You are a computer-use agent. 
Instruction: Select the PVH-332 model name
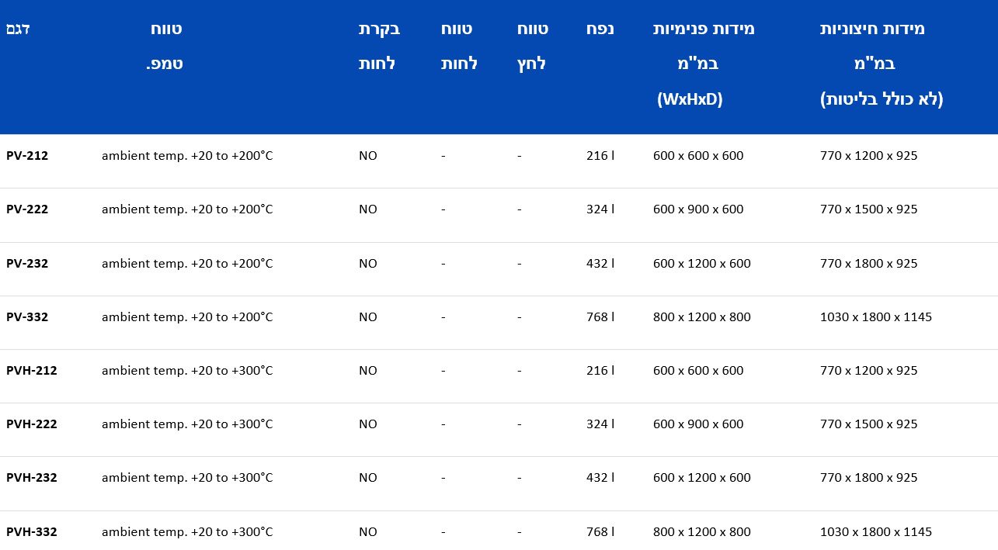pos(32,532)
